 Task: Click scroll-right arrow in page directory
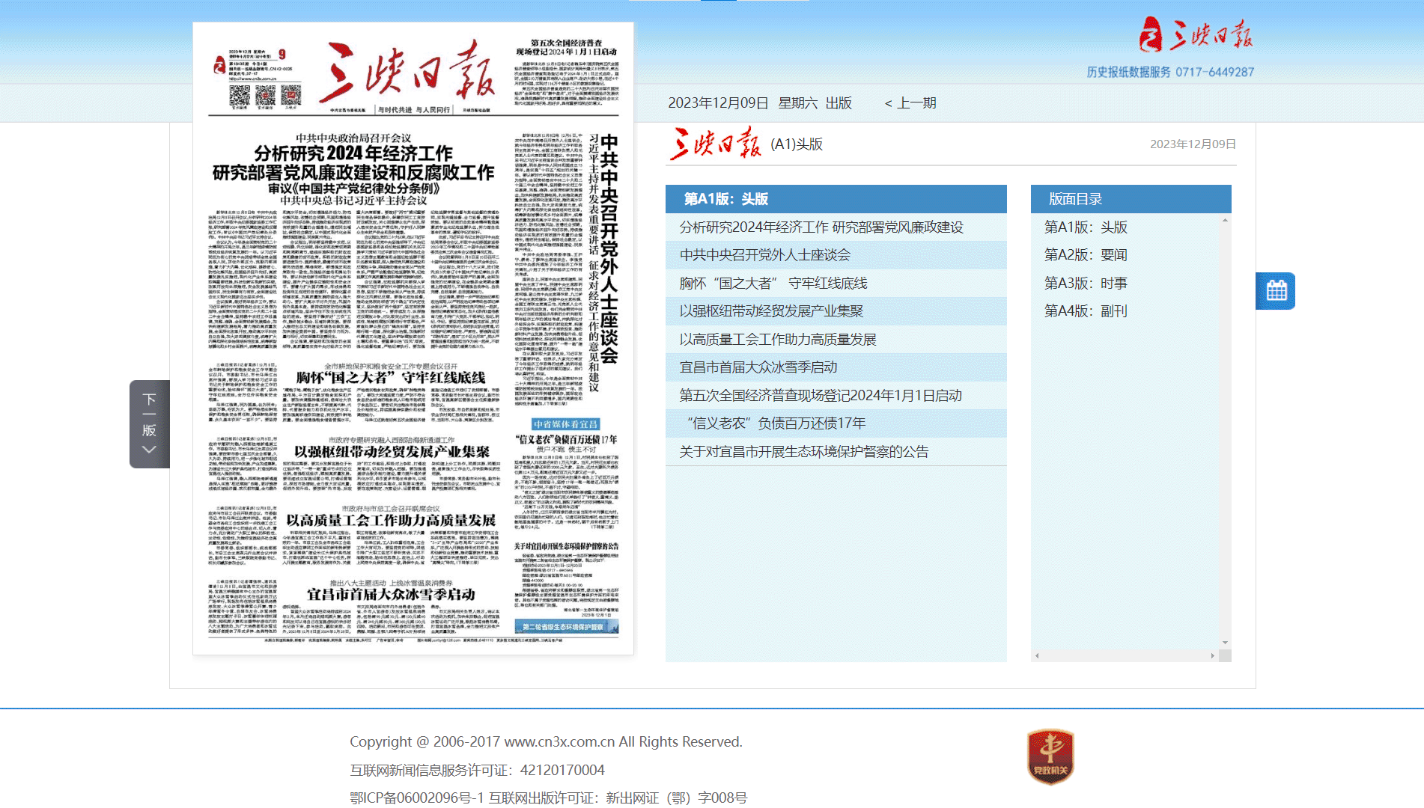1213,655
